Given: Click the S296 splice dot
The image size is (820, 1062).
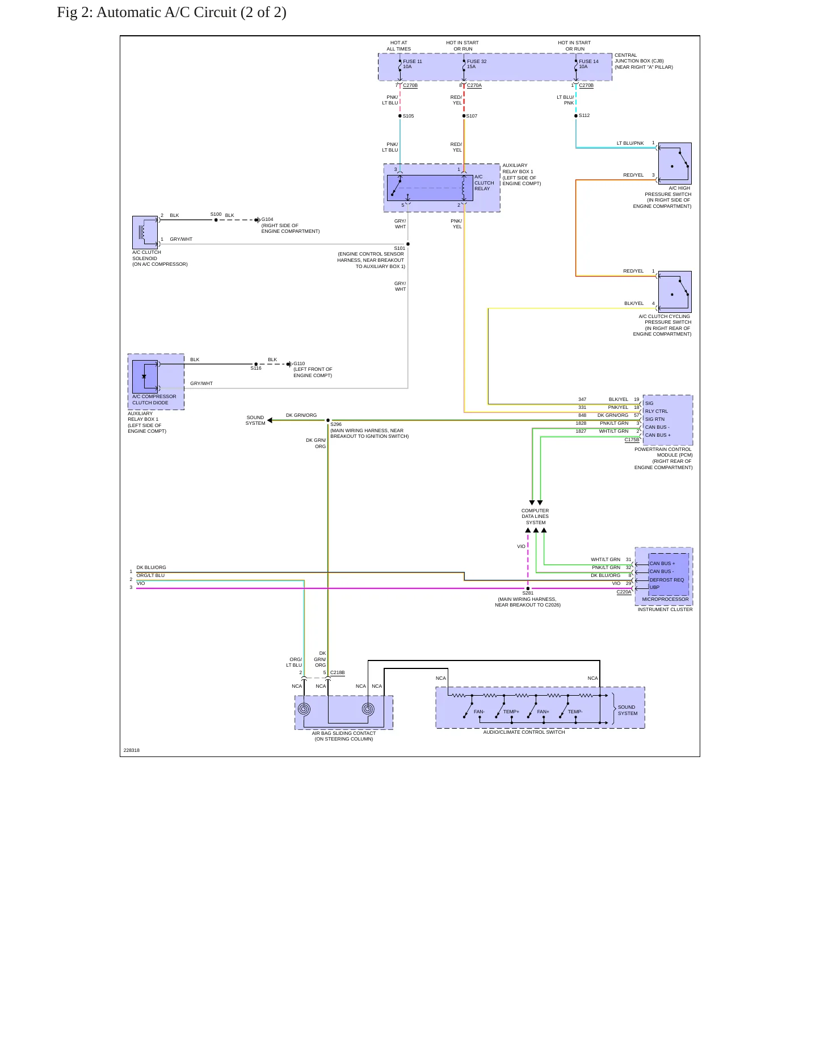Looking at the screenshot, I should [328, 420].
